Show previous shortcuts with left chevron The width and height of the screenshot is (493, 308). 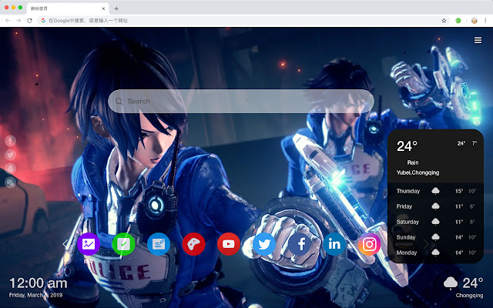point(65,244)
